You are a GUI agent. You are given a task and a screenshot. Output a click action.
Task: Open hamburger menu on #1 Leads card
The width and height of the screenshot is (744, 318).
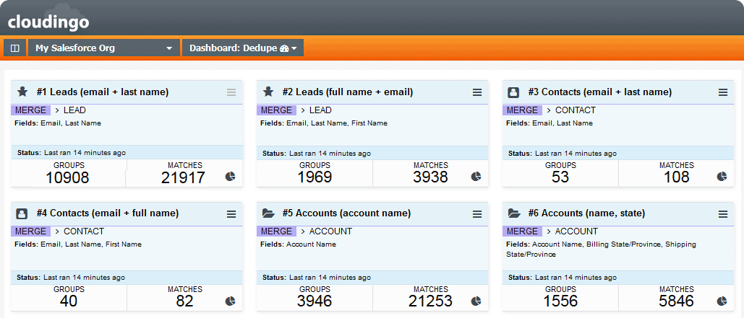coord(231,93)
